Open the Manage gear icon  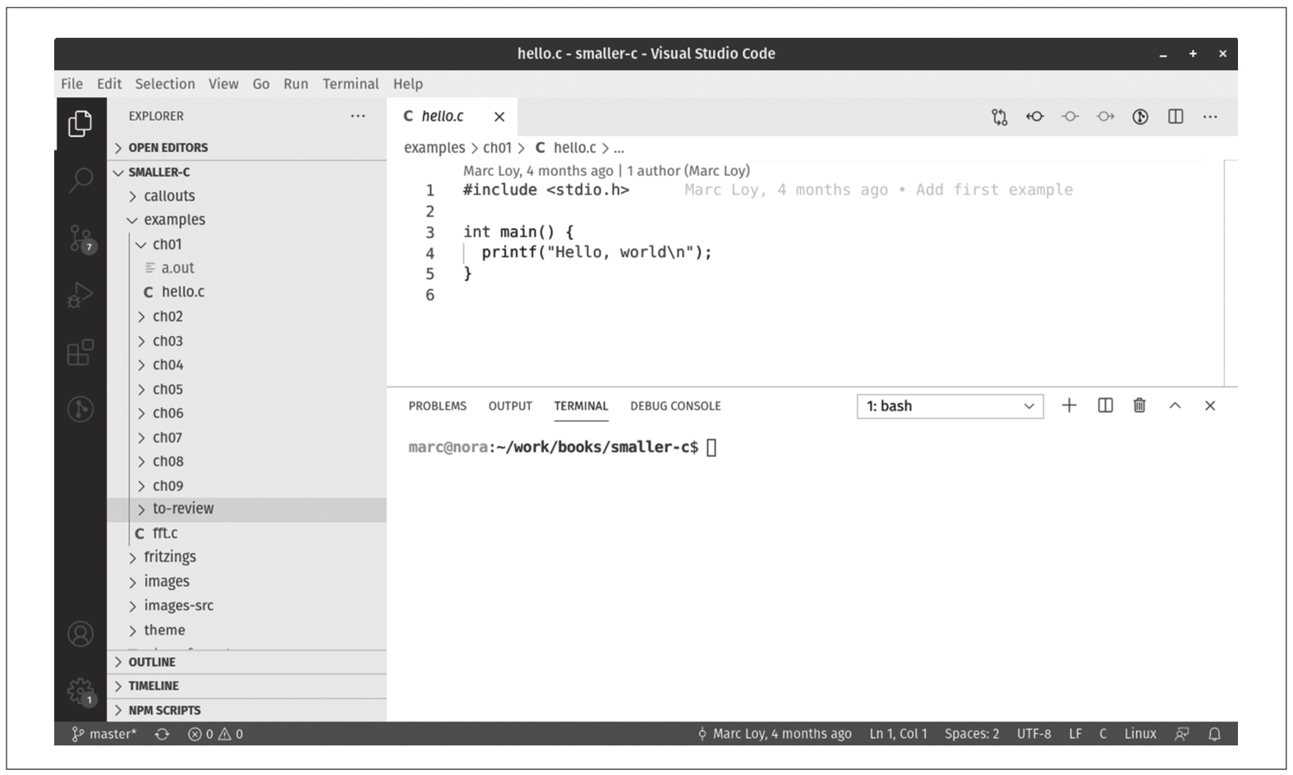pyautogui.click(x=81, y=692)
